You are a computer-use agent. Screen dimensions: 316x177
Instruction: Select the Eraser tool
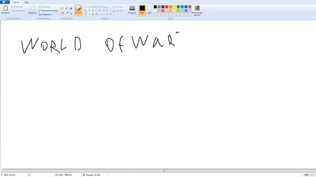click(x=63, y=13)
